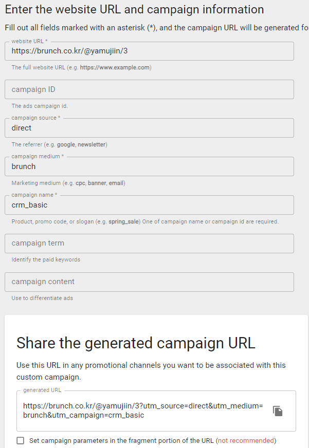Click the 'The full website URL' helper text
Screen dimensions: 309x448
[x=81, y=67]
